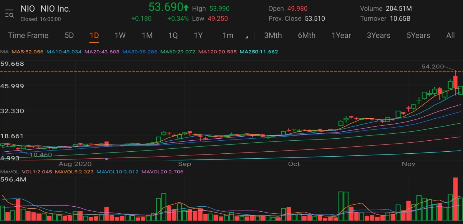Click the 54.200 high price marker
The height and width of the screenshot is (224, 463).
433,67
